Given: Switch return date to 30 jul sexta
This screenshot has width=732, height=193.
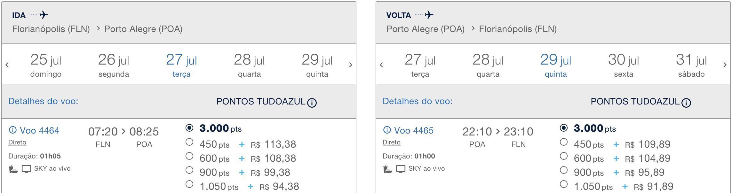Looking at the screenshot, I should (x=624, y=65).
